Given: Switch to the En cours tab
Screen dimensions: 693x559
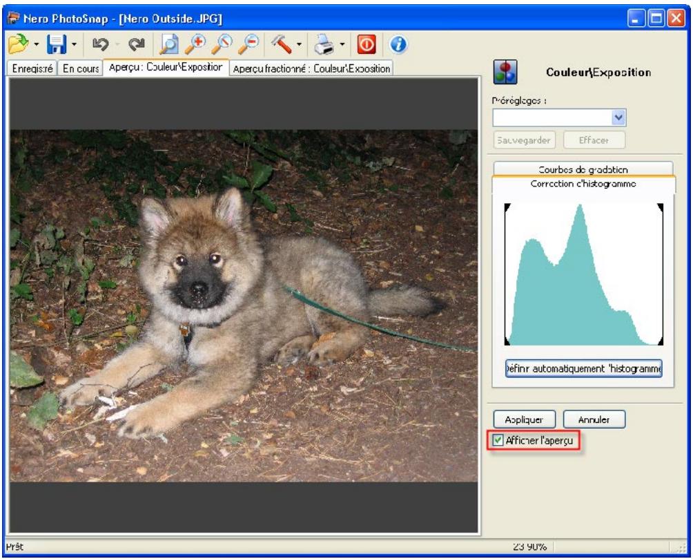Looking at the screenshot, I should (x=81, y=68).
